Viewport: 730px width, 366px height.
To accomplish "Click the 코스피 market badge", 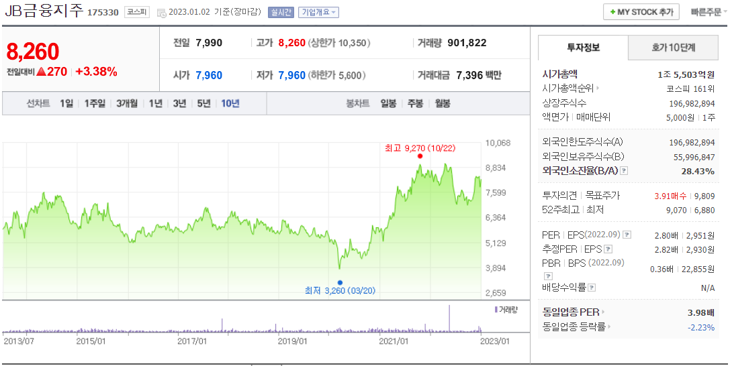I will click(137, 13).
